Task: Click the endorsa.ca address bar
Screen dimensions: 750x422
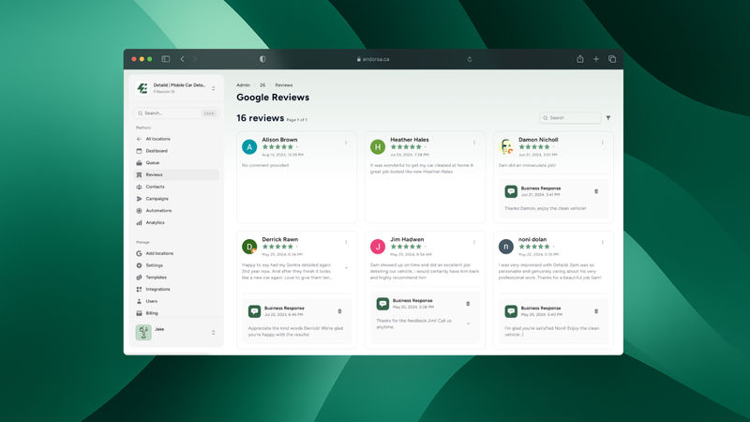Action: 373,59
